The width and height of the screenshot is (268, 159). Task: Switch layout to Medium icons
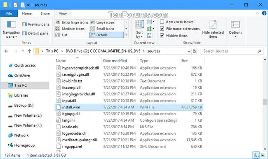70,29
